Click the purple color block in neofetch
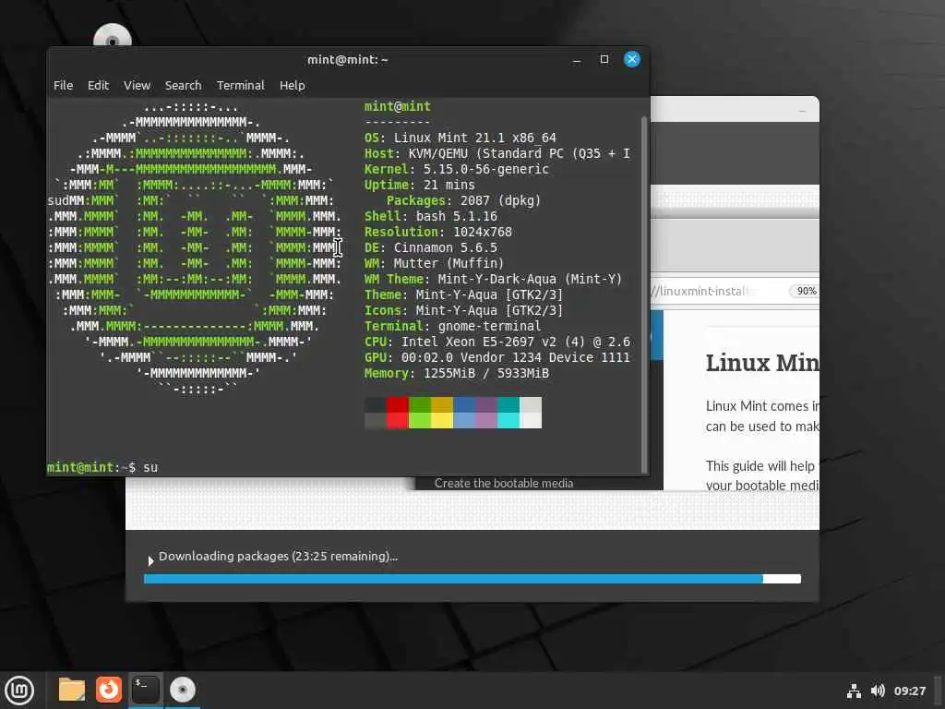 coord(486,413)
